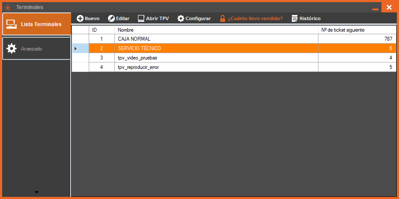Click the Editar pencil icon
The height and width of the screenshot is (199, 399).
click(111, 18)
